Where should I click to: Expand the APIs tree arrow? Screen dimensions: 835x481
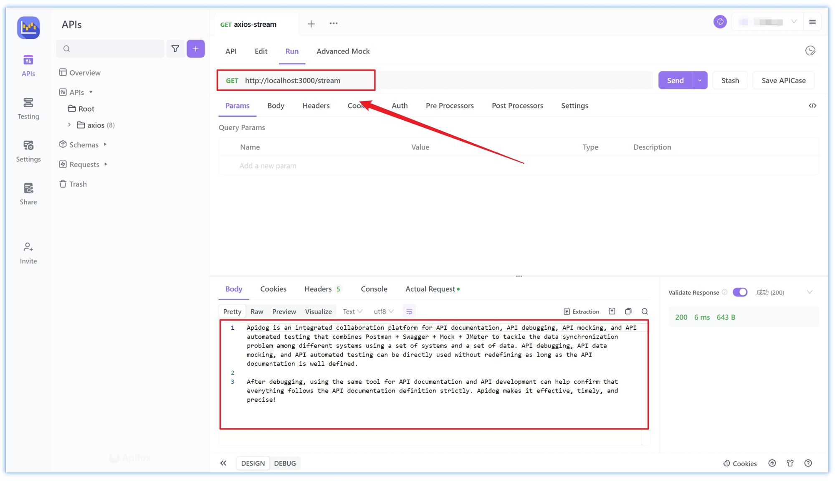tap(91, 92)
